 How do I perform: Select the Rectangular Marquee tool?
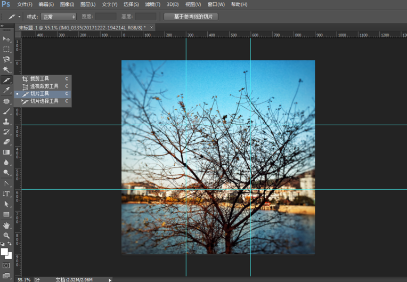tap(6, 49)
